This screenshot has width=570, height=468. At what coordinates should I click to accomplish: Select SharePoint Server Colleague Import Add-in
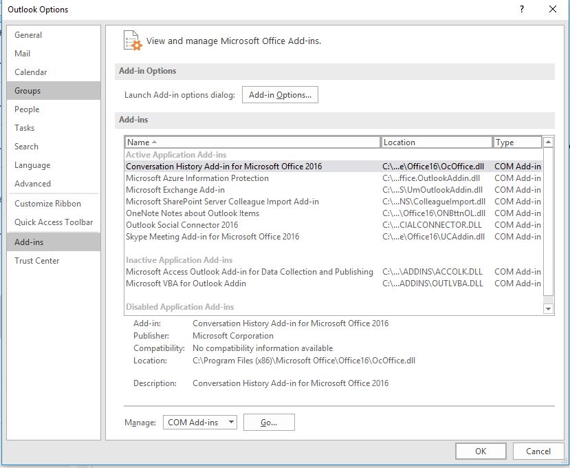333,201
